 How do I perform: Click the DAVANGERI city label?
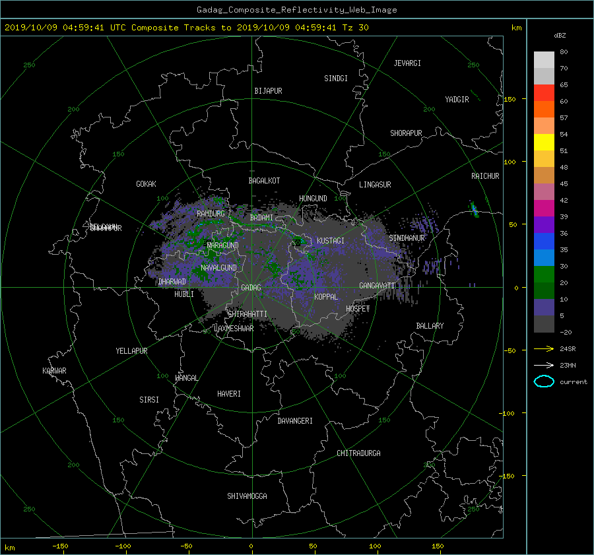pyautogui.click(x=295, y=421)
